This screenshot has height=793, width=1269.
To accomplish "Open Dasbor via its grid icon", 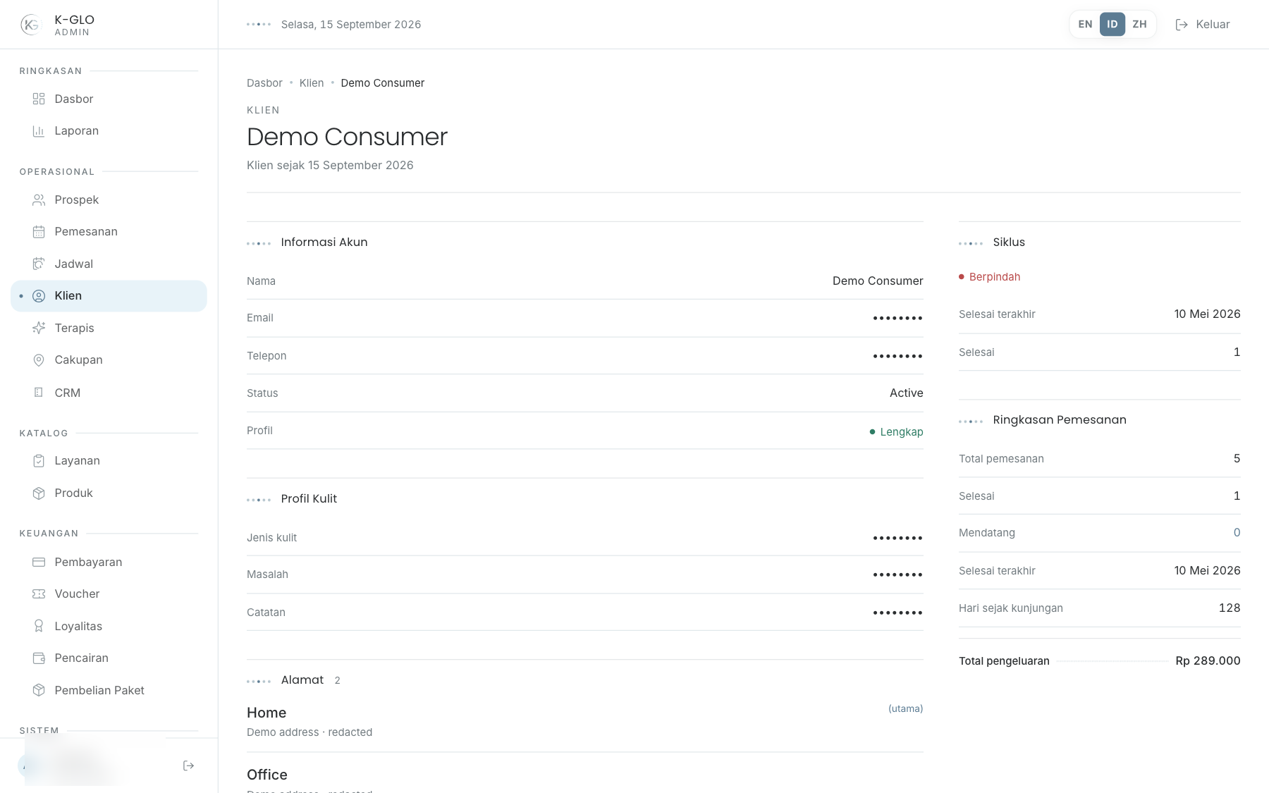I will [x=39, y=99].
